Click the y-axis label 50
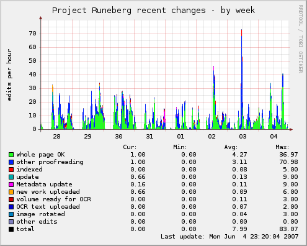Screen dimensions: 307x246 33,61
